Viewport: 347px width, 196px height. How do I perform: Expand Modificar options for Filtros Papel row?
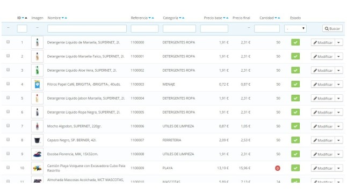coord(339,84)
